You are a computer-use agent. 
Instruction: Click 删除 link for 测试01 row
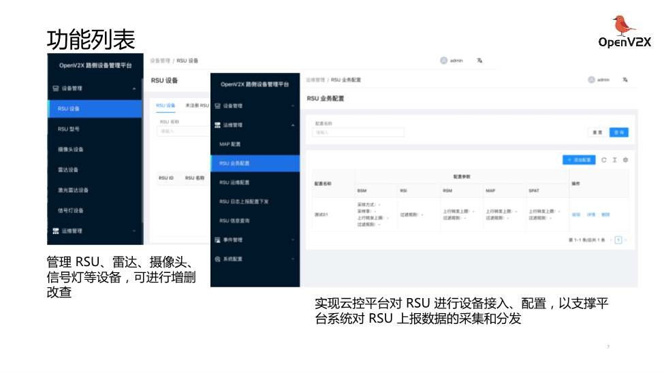(x=605, y=214)
